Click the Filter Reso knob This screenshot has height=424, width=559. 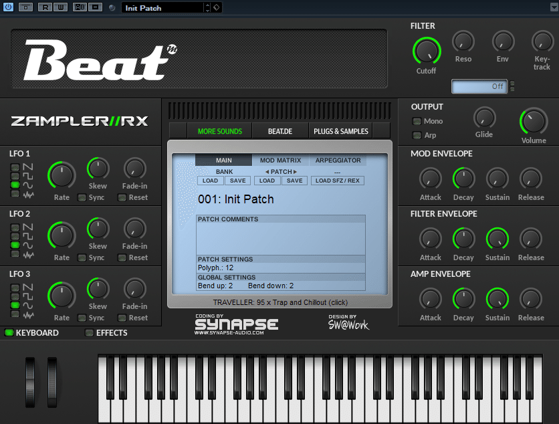point(463,41)
